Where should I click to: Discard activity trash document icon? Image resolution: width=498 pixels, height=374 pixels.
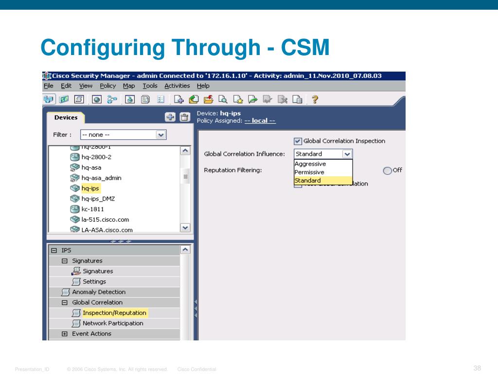tap(297, 99)
